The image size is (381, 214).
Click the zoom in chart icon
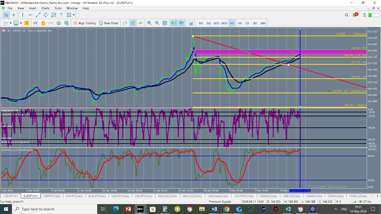pyautogui.click(x=150, y=23)
